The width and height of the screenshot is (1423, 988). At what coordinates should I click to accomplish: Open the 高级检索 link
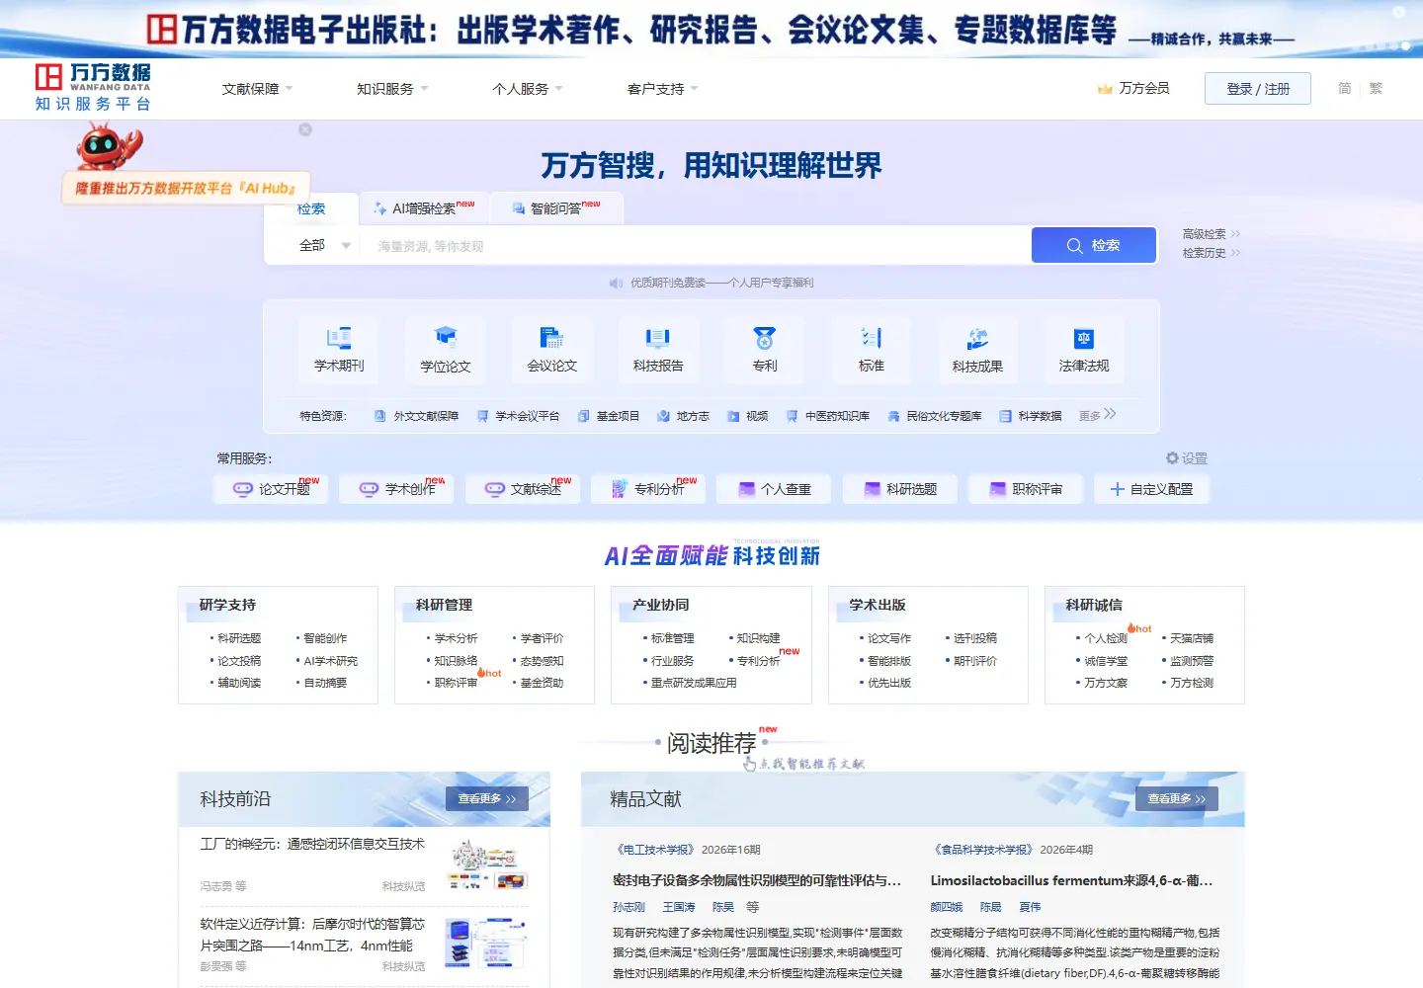pyautogui.click(x=1212, y=234)
